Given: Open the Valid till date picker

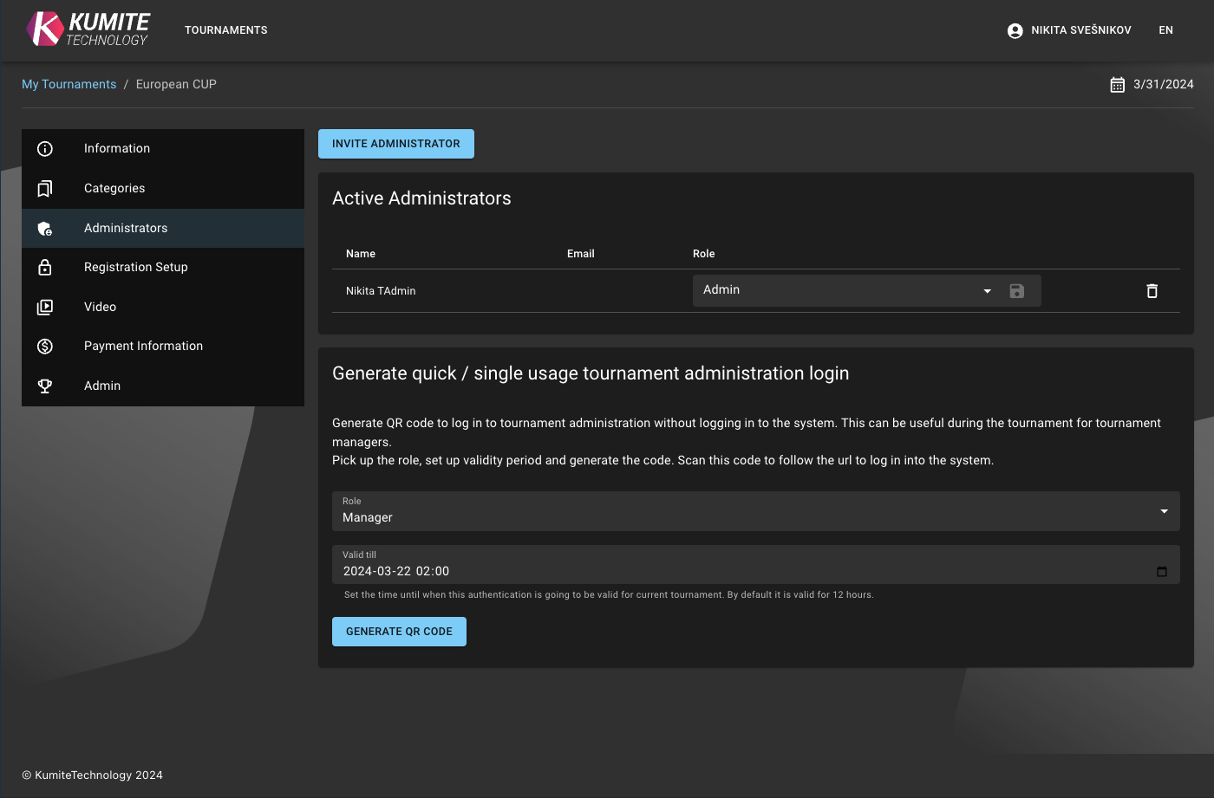Looking at the screenshot, I should pos(1162,571).
